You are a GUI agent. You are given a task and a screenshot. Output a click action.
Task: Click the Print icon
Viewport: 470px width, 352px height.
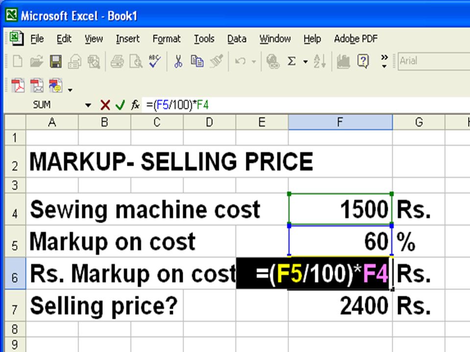117,62
